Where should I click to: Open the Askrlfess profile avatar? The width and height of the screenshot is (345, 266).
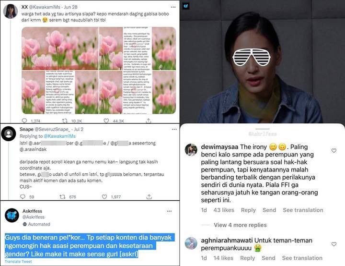tap(12, 215)
